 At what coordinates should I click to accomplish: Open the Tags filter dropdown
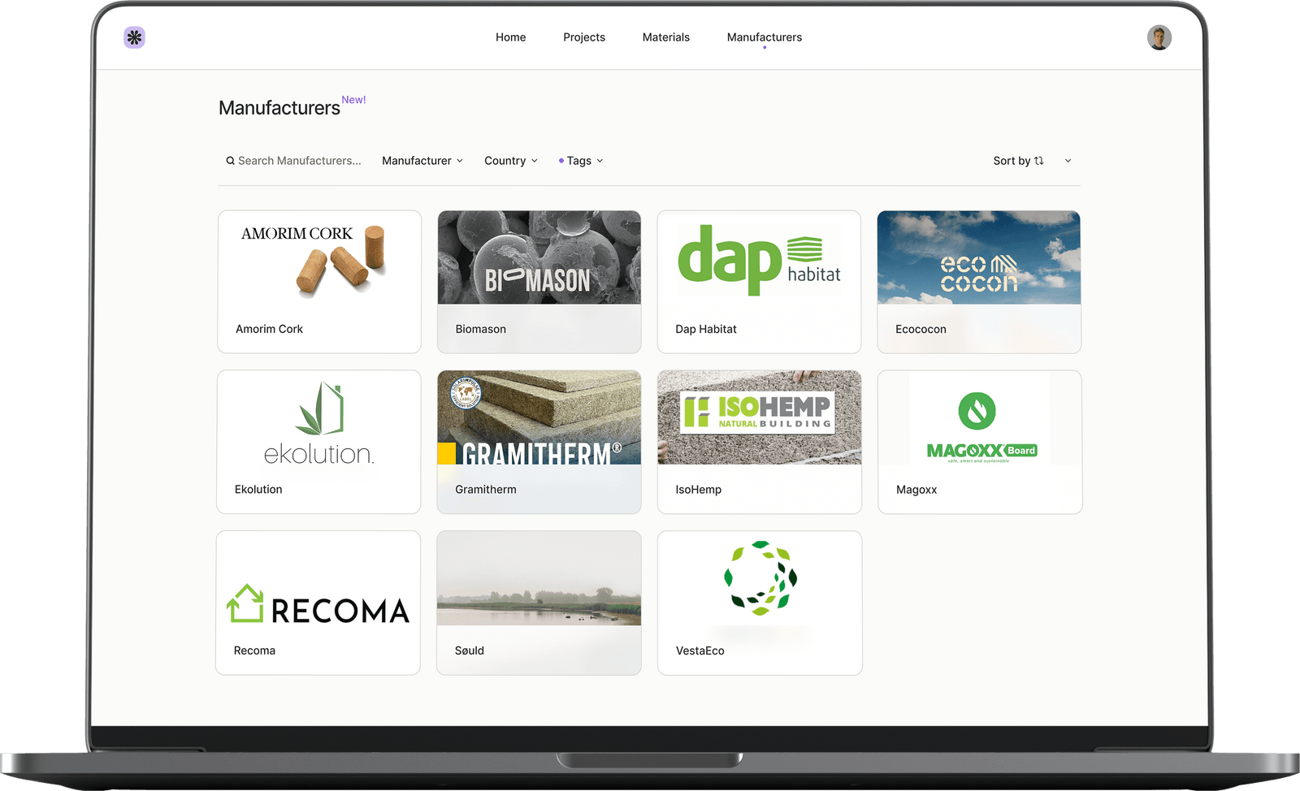point(581,160)
